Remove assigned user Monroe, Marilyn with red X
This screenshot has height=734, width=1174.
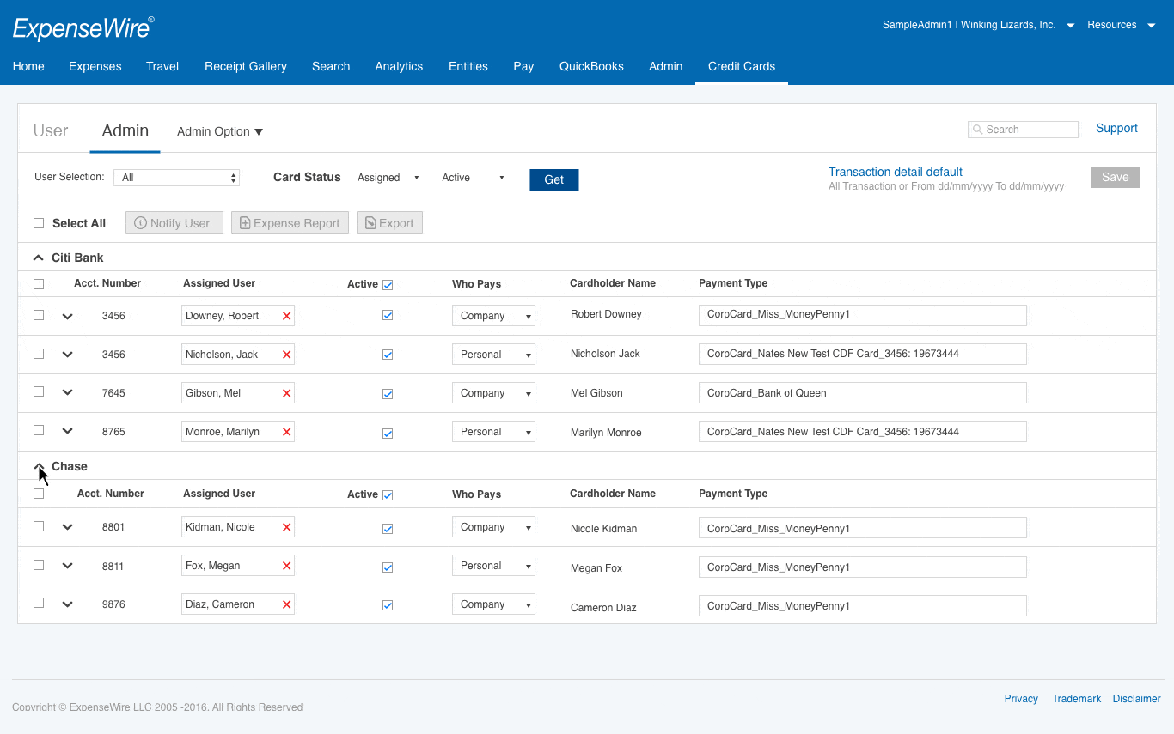tap(287, 432)
